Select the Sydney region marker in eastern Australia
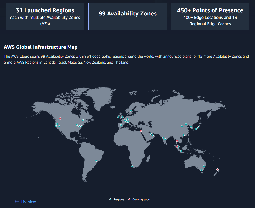Screen dimensions: 255x208 pos(204,166)
